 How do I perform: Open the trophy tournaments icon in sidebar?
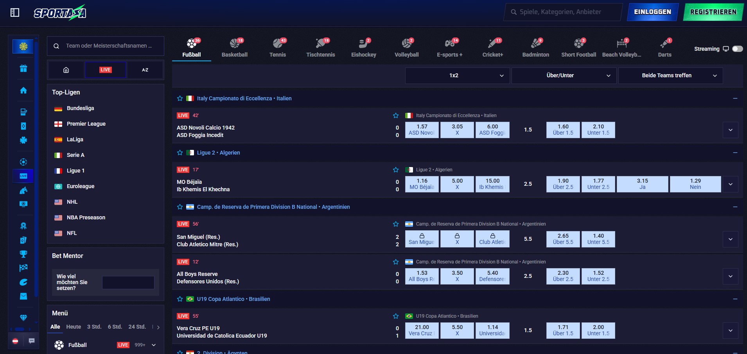tap(23, 254)
